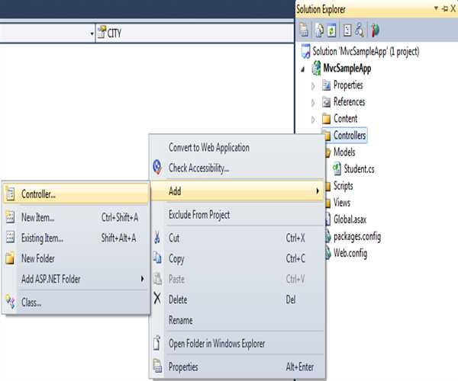Click the Properties icon in Solution Explorer toolbar
The image size is (458, 381).
pyautogui.click(x=305, y=31)
